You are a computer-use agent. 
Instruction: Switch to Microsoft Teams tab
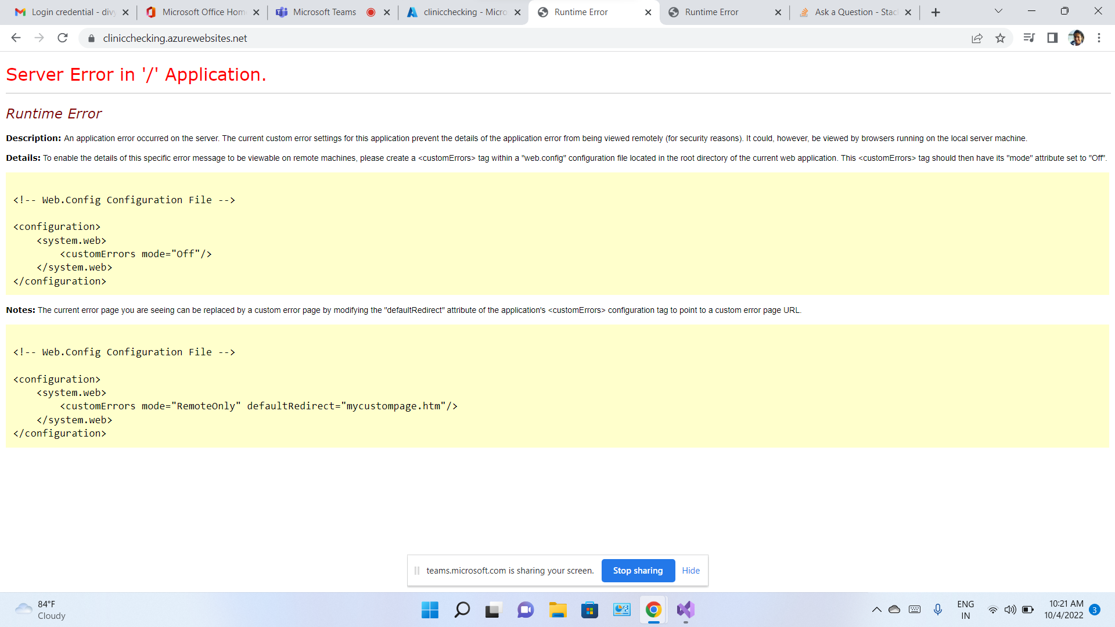coord(324,12)
